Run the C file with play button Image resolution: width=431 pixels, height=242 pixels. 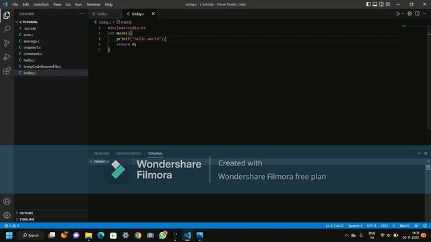pos(398,13)
